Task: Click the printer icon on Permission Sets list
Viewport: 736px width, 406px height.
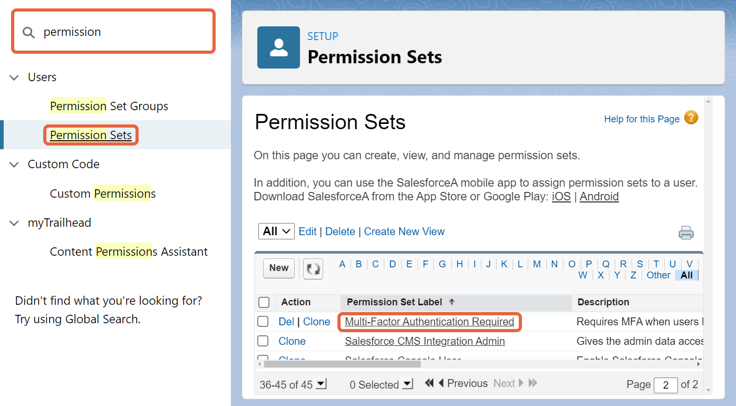Action: 686,232
